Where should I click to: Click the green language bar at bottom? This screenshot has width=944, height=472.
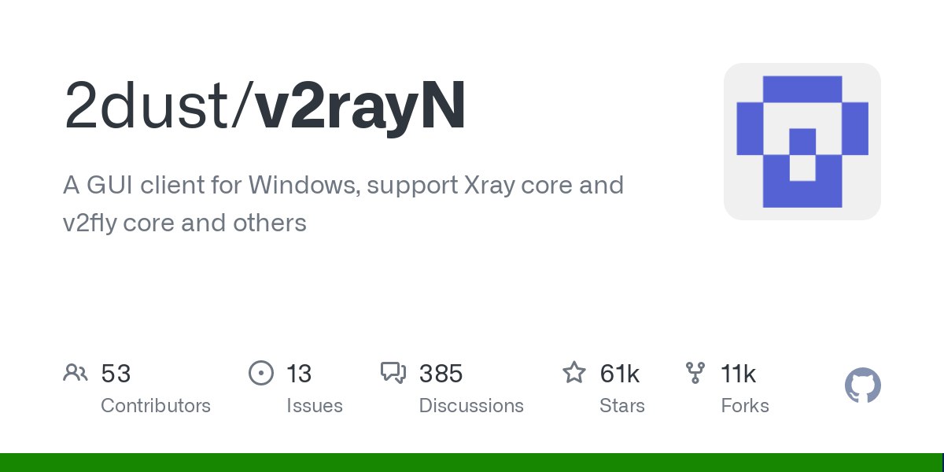point(472,463)
